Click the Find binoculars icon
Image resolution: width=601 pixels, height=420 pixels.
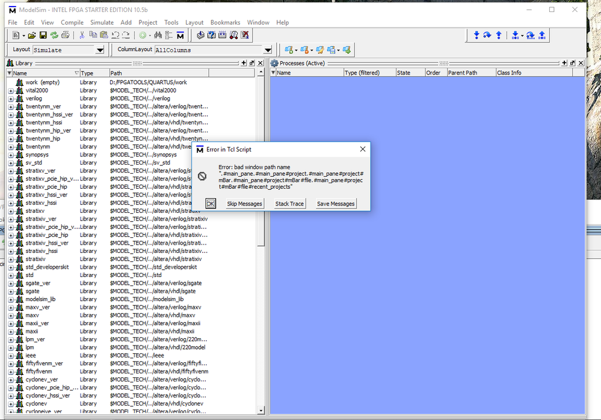click(x=157, y=35)
